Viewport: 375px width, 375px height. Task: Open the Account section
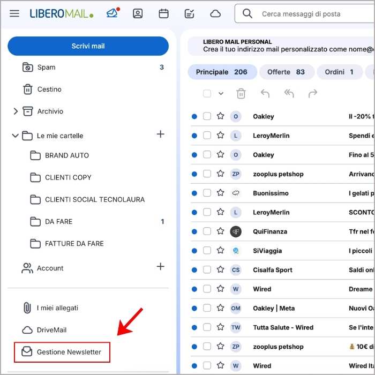pos(50,268)
